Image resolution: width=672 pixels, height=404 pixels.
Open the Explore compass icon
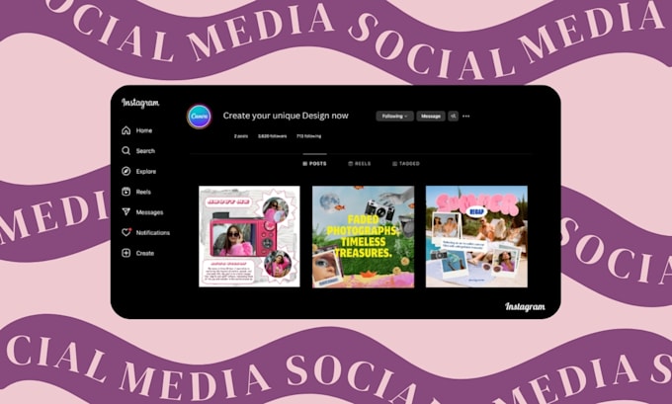(126, 171)
